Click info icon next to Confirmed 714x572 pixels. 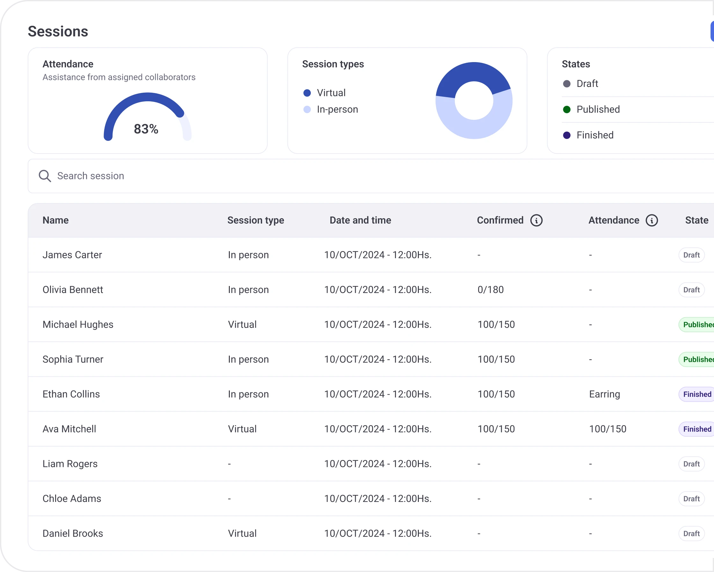click(536, 220)
